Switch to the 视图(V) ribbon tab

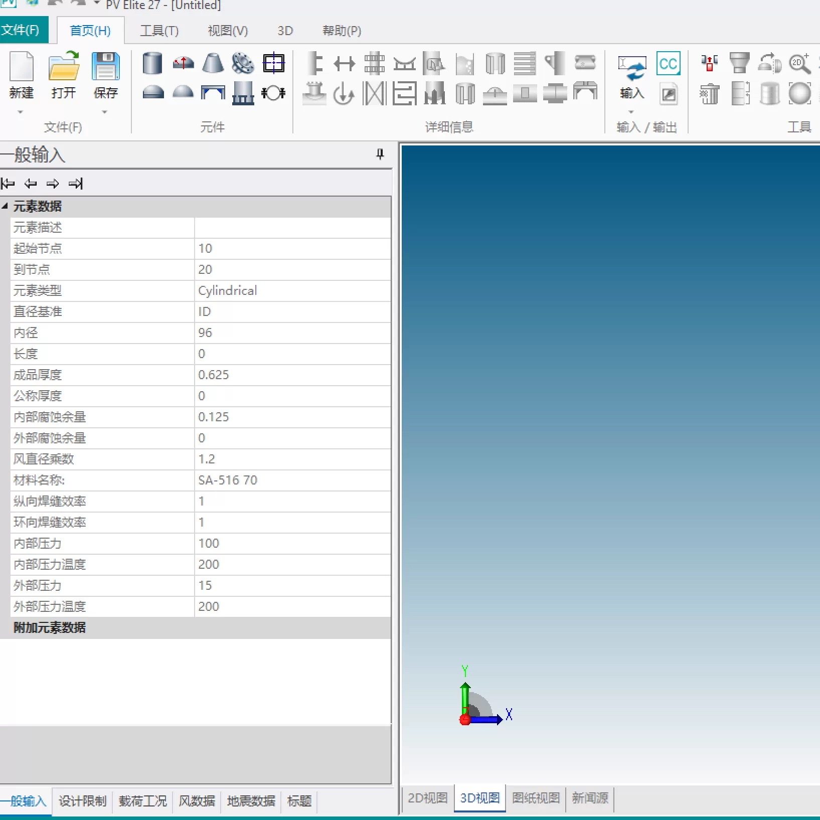tap(228, 31)
